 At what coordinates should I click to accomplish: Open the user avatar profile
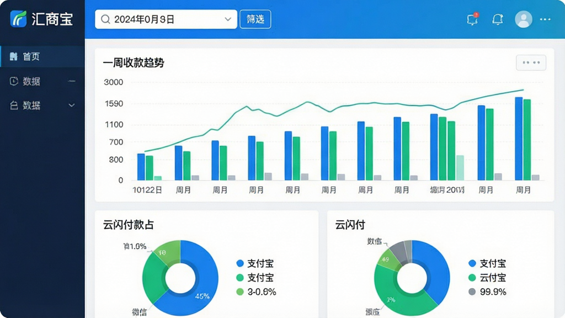(523, 19)
